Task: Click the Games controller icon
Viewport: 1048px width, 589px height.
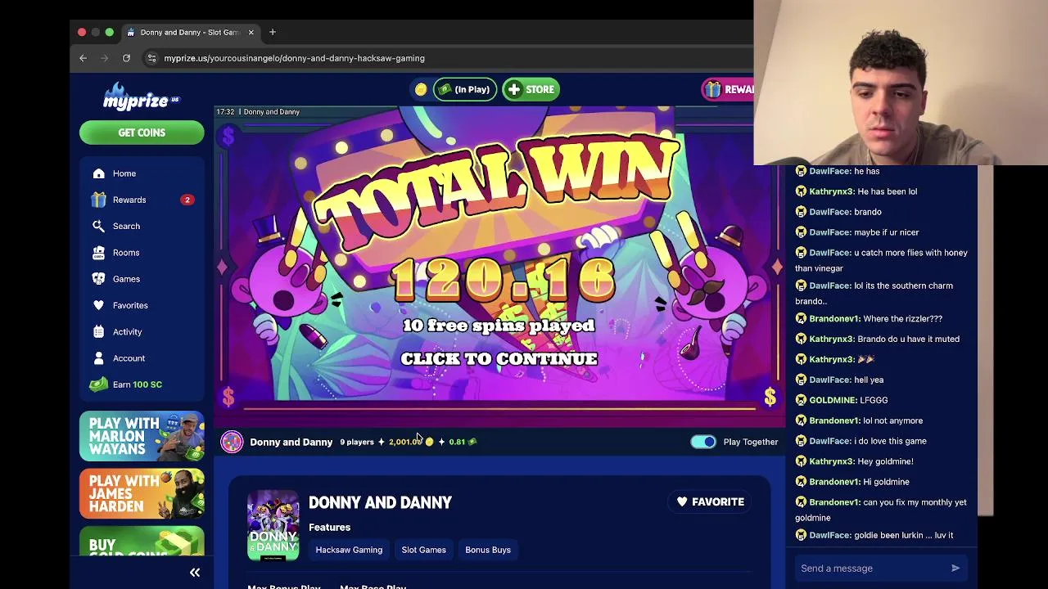Action: pos(99,279)
